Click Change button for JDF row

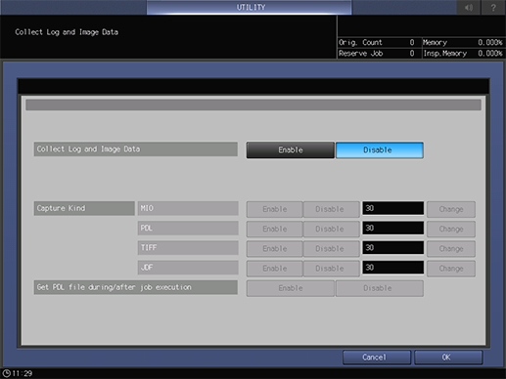(451, 269)
